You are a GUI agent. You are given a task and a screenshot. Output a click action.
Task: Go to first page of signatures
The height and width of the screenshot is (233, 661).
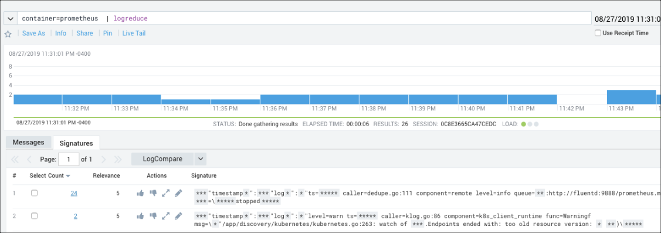(15, 159)
